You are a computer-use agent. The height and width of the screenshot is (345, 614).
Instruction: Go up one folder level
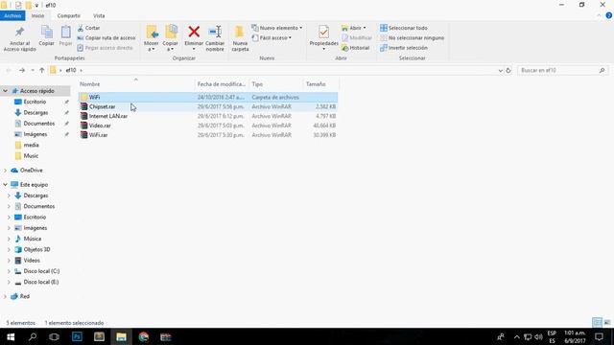[41, 70]
